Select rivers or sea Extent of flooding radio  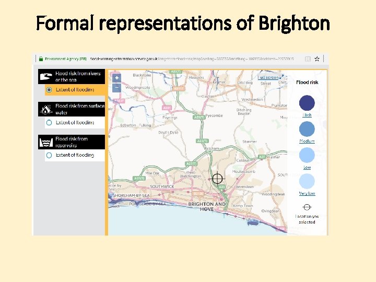(49, 90)
